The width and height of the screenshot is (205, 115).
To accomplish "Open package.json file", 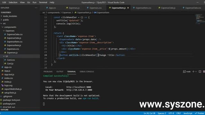I will pyautogui.click(x=9, y=103).
